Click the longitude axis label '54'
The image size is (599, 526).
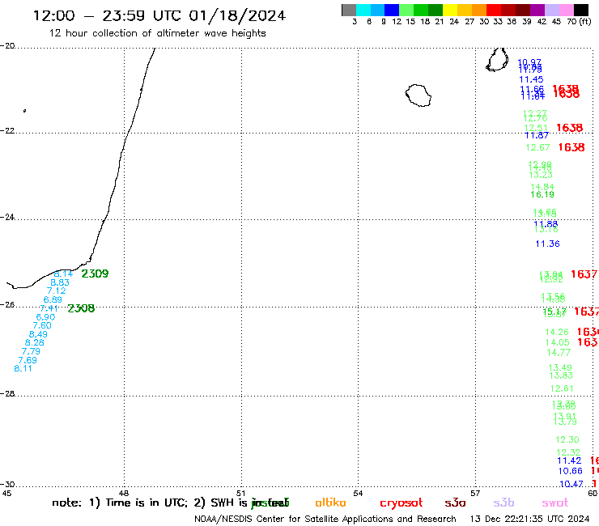358,493
